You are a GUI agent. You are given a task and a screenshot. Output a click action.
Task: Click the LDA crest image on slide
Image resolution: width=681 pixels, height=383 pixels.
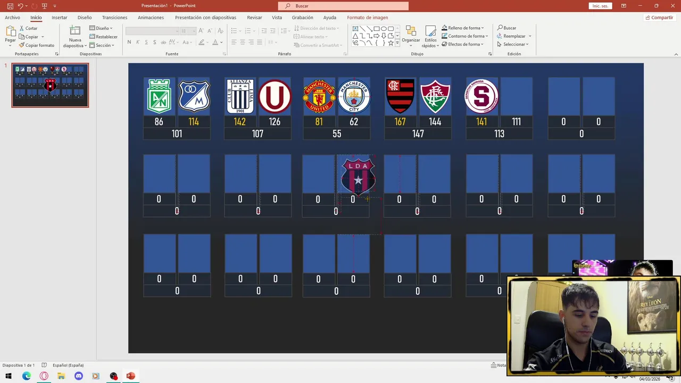coord(358,176)
